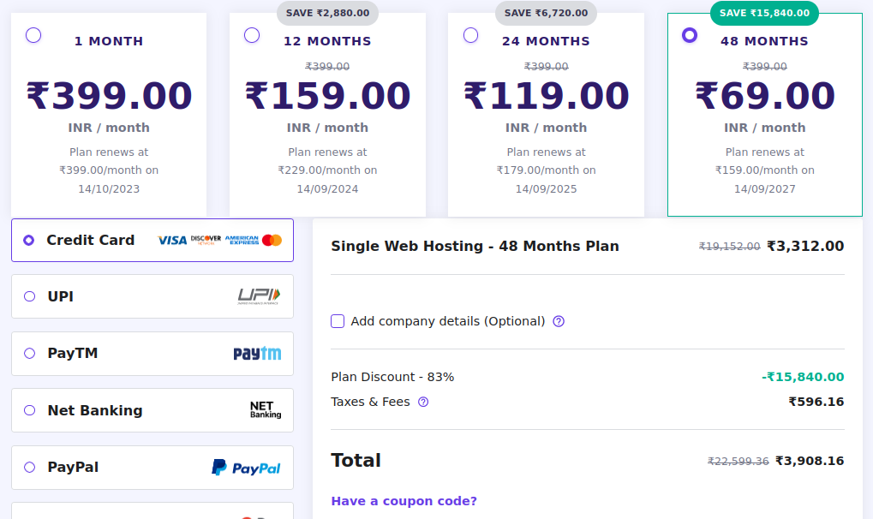Choose the 24 Months plan radio button

click(x=470, y=35)
